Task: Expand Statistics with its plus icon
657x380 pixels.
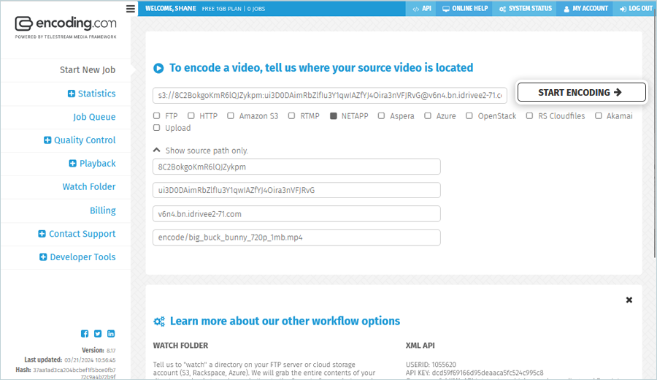Action: tap(72, 94)
